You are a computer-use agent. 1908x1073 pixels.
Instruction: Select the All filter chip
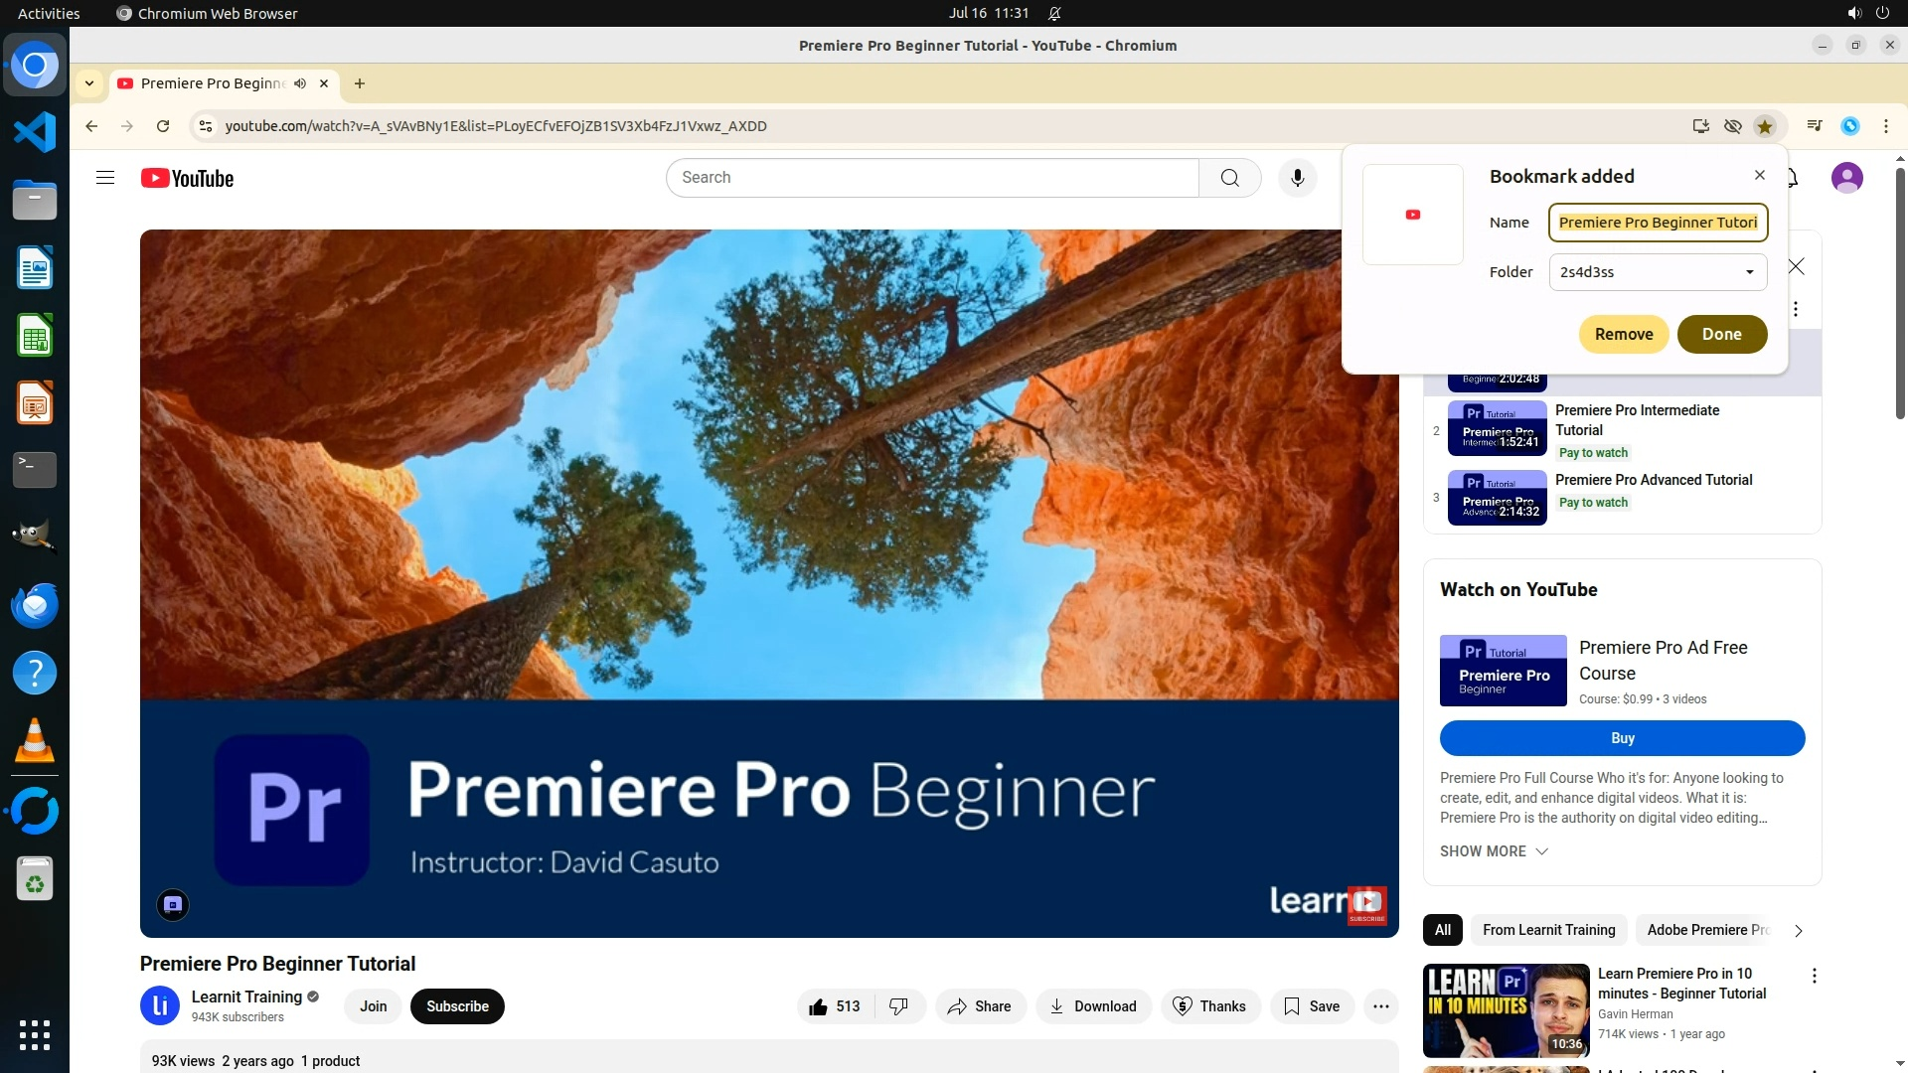point(1443,930)
